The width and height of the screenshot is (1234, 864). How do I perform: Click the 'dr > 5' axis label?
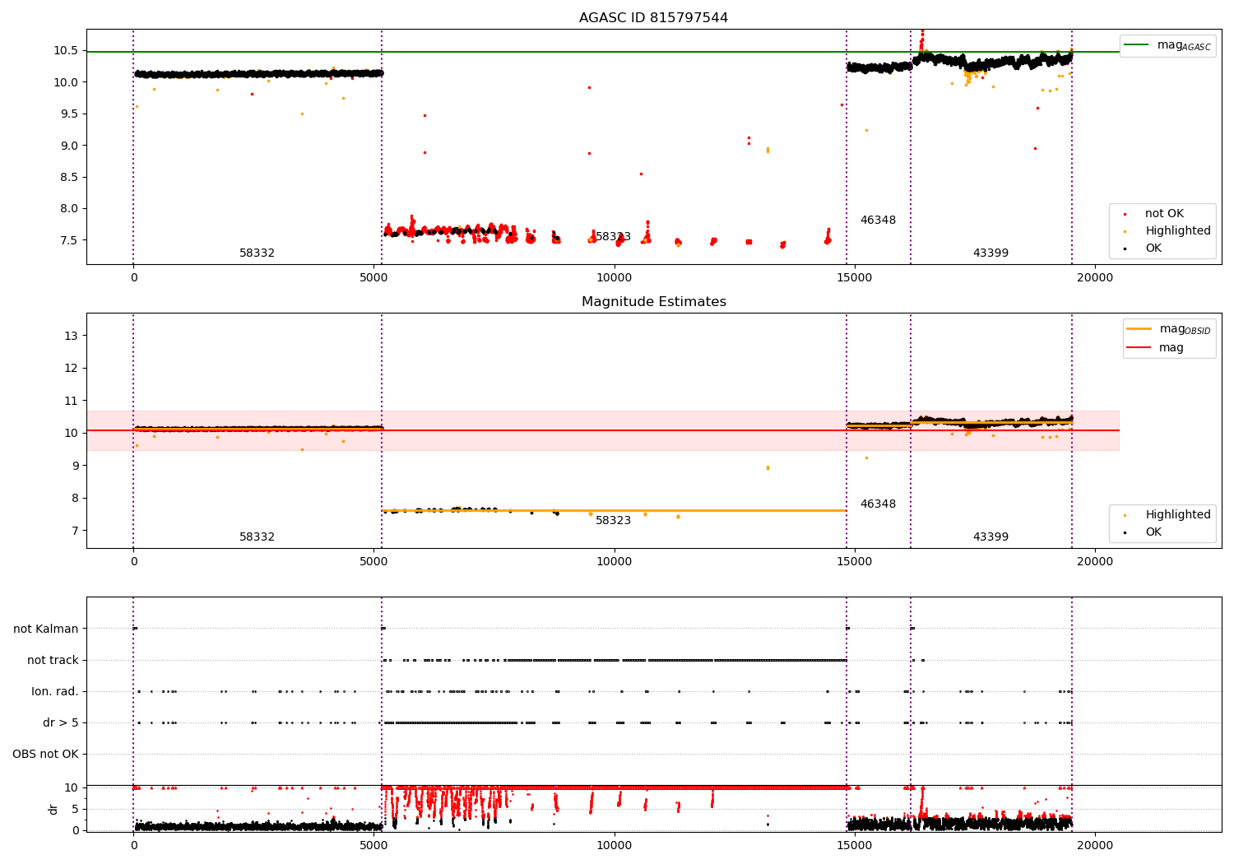coord(61,723)
